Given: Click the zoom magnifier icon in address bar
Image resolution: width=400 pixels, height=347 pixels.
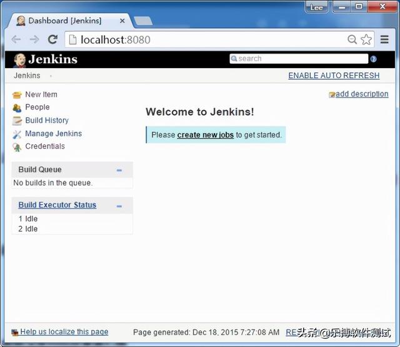Looking at the screenshot, I should pos(352,39).
